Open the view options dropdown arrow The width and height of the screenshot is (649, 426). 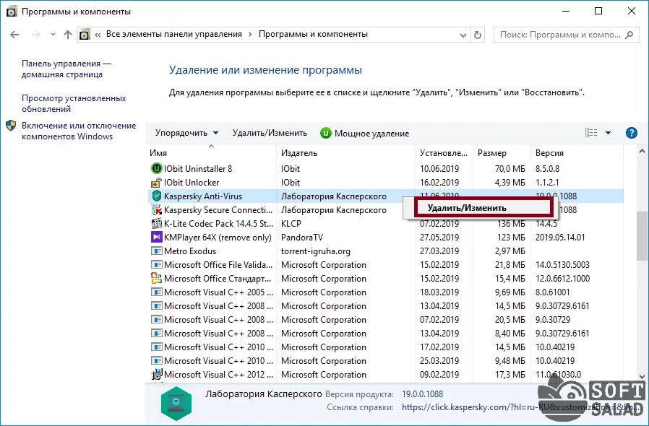(x=608, y=133)
